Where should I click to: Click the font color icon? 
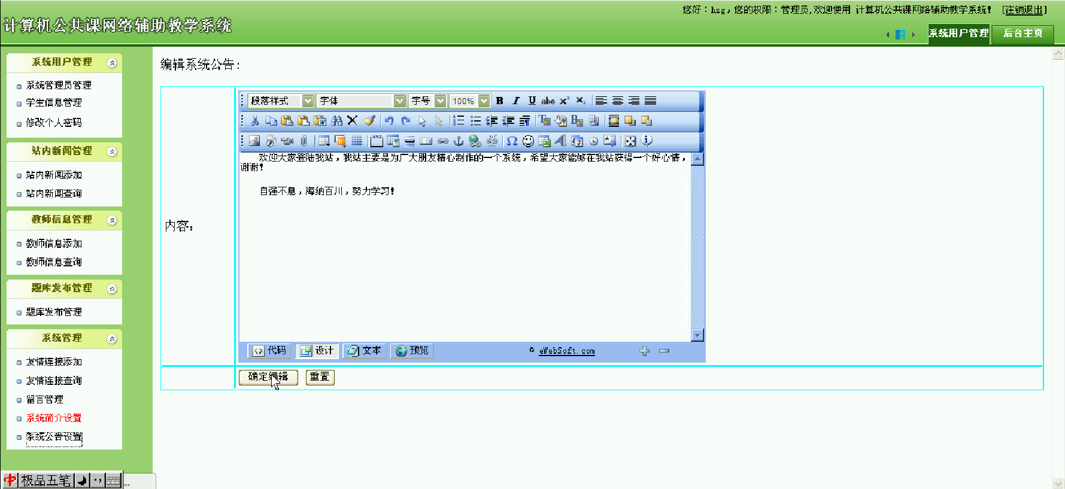[544, 121]
